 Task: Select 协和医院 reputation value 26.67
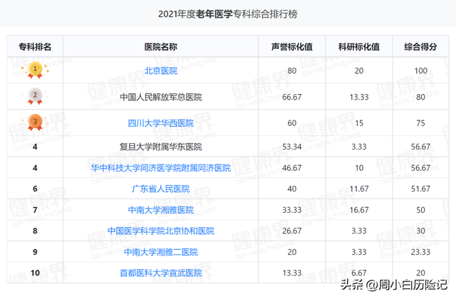coord(291,231)
